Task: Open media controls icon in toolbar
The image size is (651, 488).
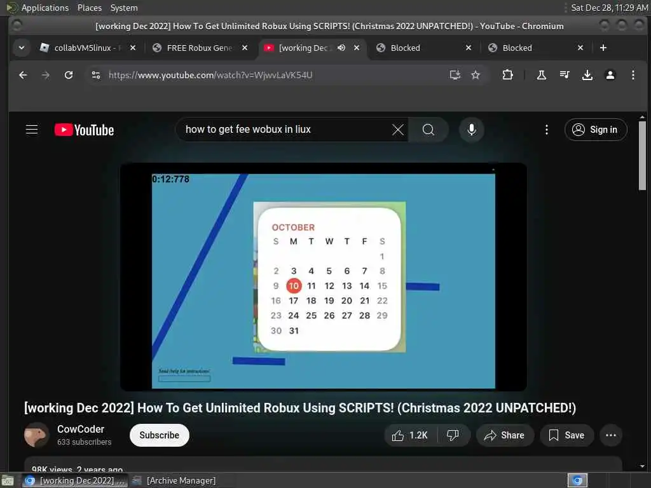Action: click(565, 75)
